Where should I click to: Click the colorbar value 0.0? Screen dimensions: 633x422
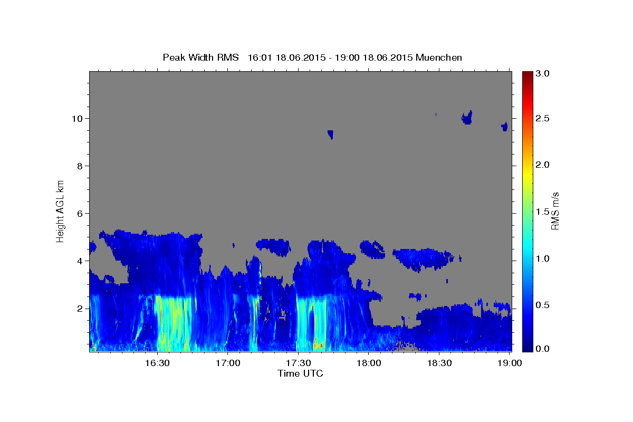[544, 349]
